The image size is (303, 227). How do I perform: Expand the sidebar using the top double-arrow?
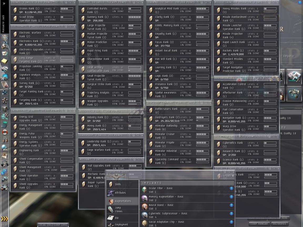(x=4, y=3)
